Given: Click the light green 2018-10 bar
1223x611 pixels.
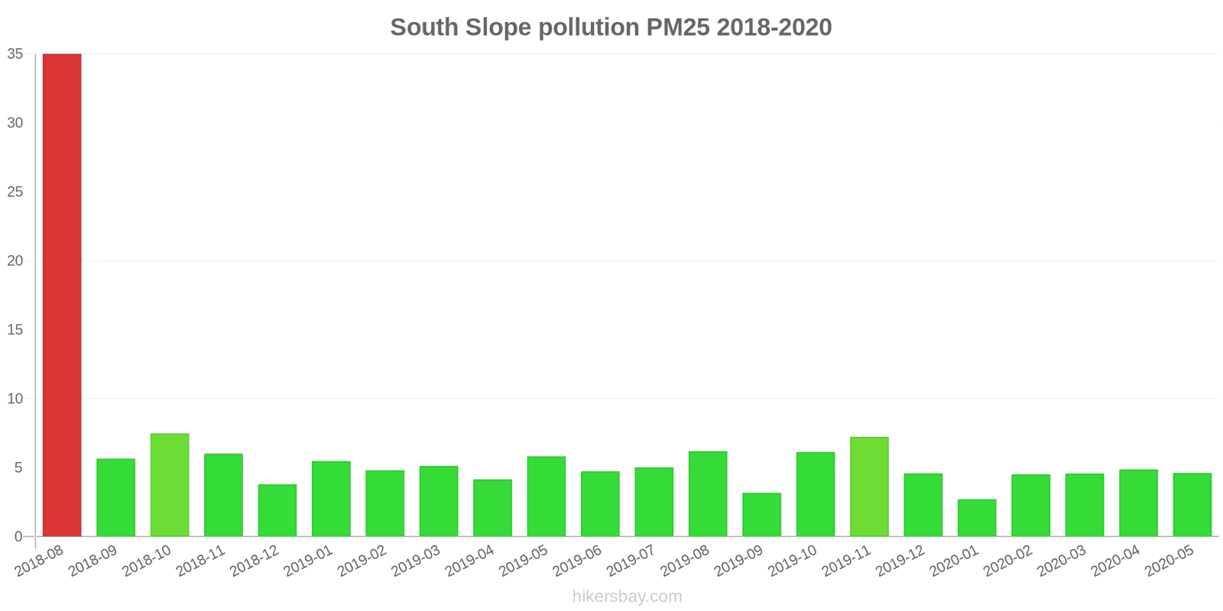Looking at the screenshot, I should coord(170,485).
